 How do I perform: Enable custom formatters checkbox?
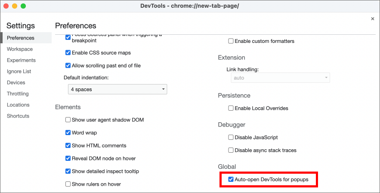[x=231, y=41]
